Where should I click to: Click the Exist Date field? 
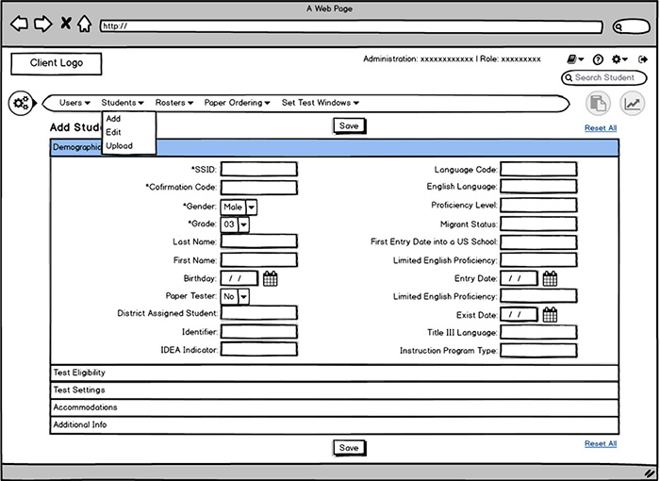tap(519, 314)
